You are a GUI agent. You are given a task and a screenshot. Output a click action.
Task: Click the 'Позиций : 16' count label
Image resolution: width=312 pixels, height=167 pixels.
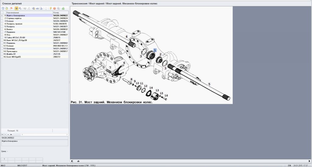(13, 131)
